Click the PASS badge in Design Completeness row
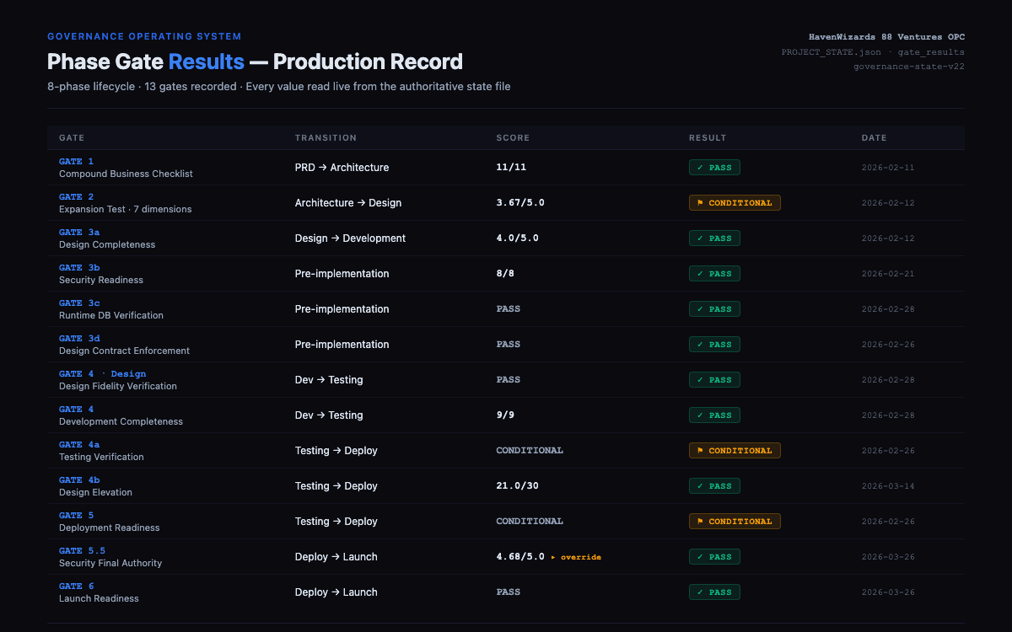This screenshot has height=632, width=1012. coord(714,238)
